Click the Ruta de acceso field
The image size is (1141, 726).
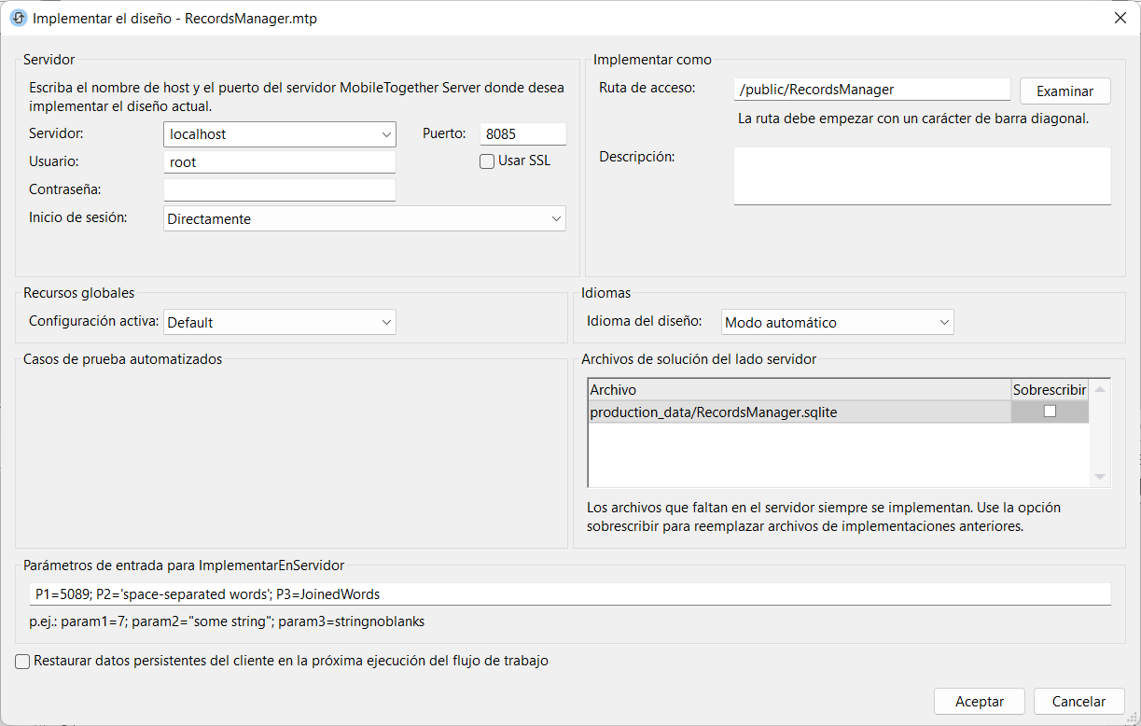pos(871,90)
